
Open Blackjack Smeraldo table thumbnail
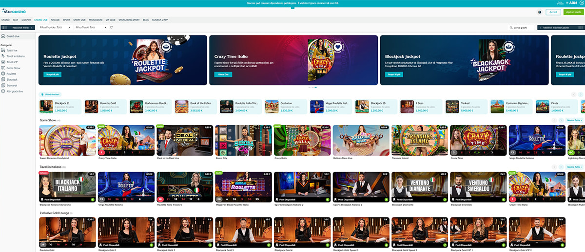pos(478,187)
